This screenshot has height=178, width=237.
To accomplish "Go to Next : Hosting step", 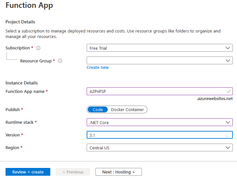I will (x=118, y=172).
